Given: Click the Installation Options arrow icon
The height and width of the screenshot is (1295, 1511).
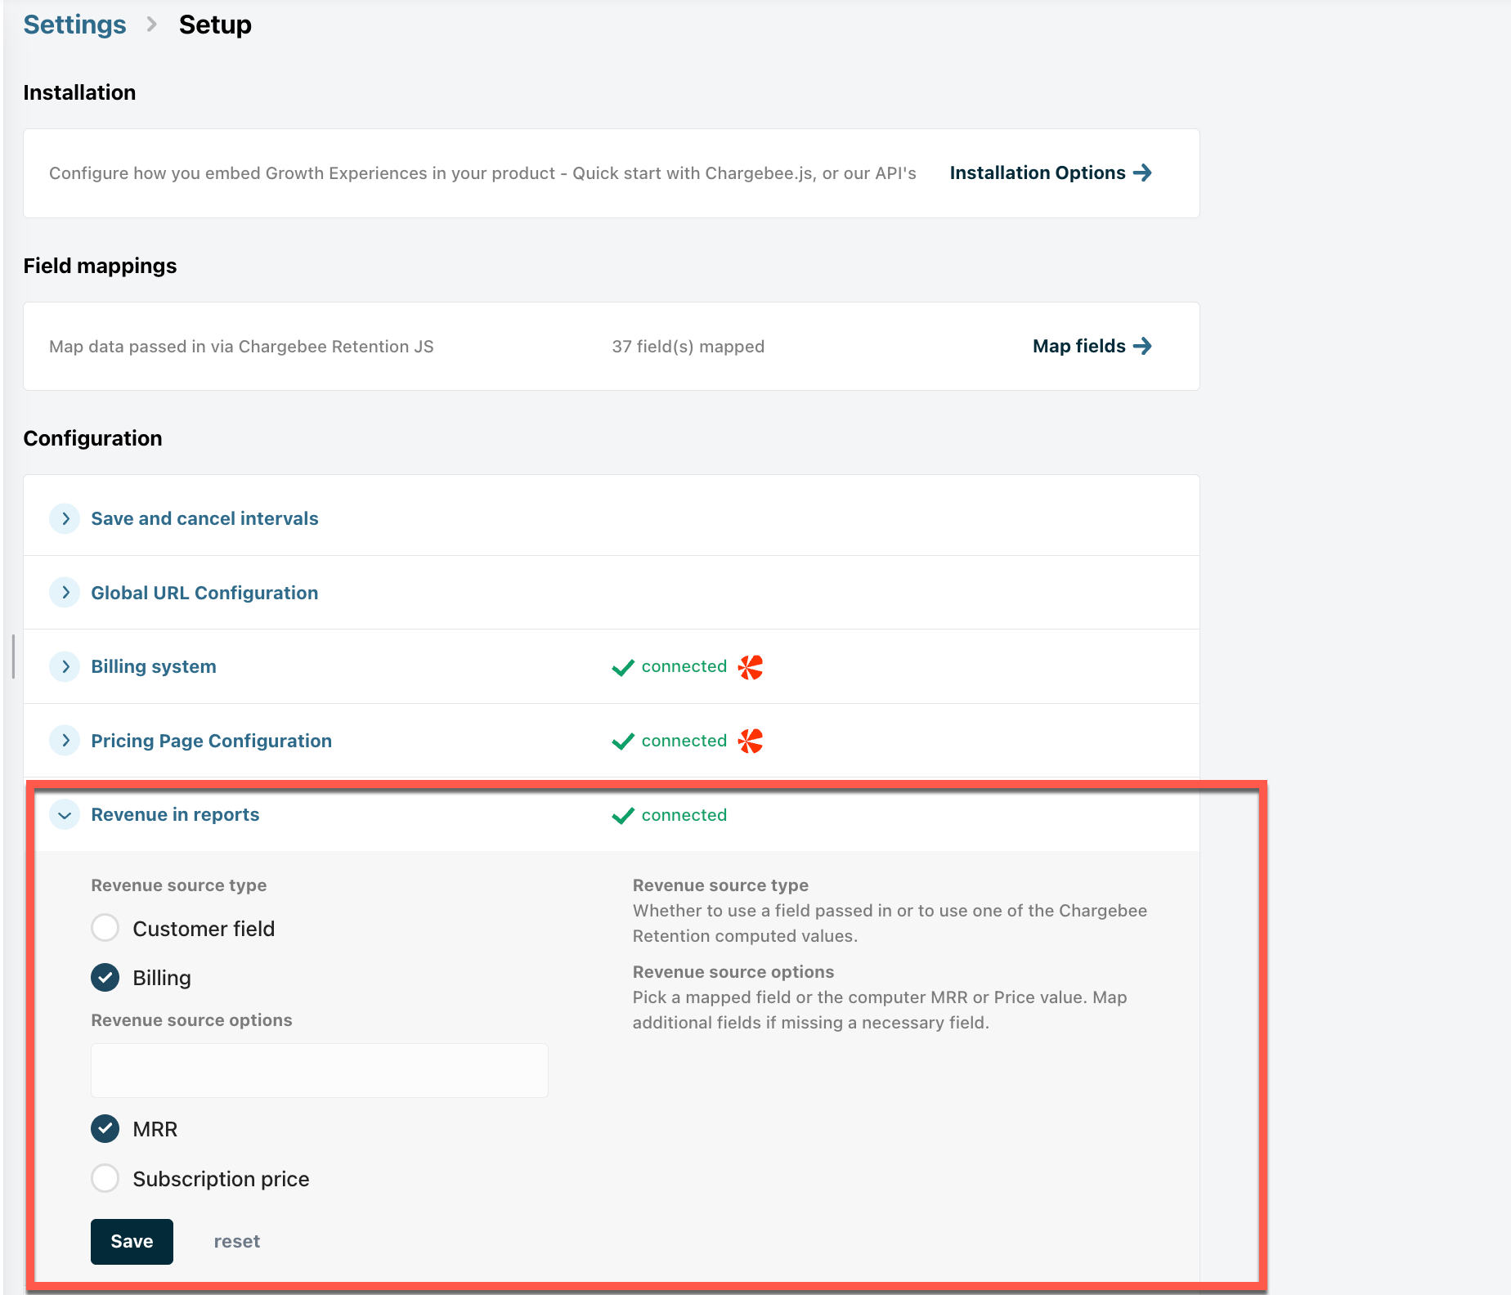Looking at the screenshot, I should pos(1142,173).
